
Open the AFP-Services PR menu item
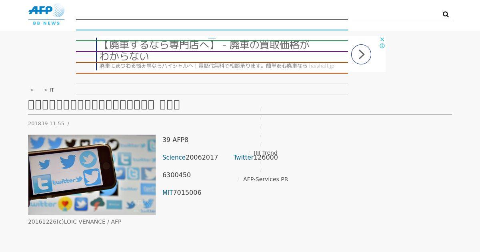[x=266, y=179]
